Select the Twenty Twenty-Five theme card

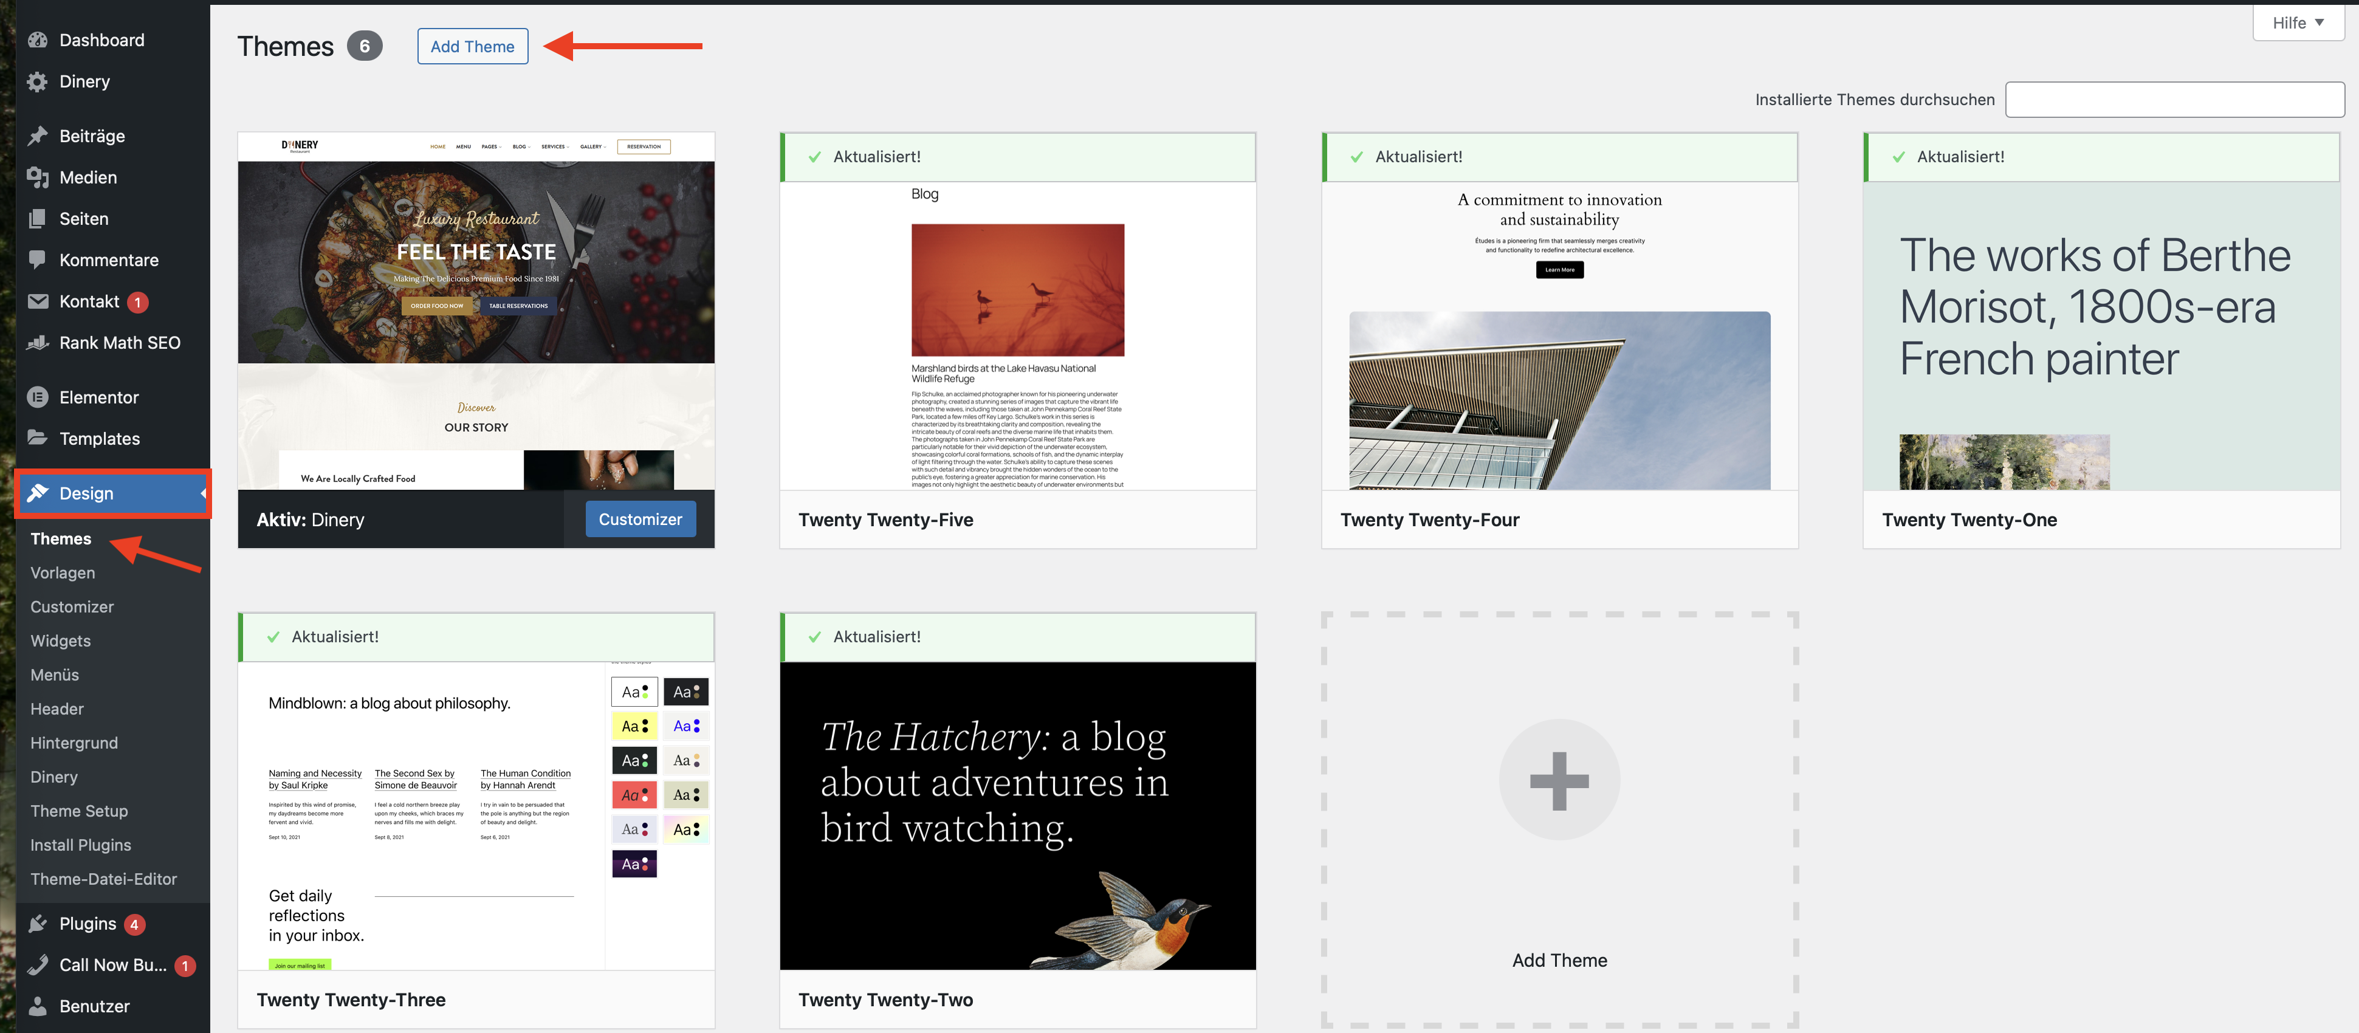click(1017, 341)
